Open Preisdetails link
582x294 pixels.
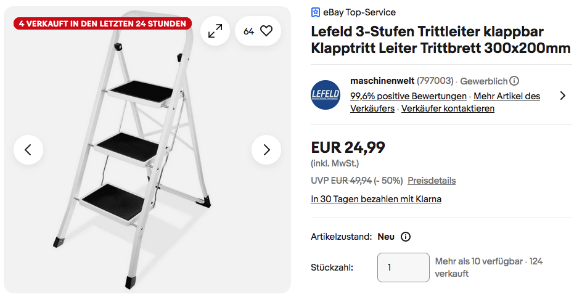(x=432, y=181)
